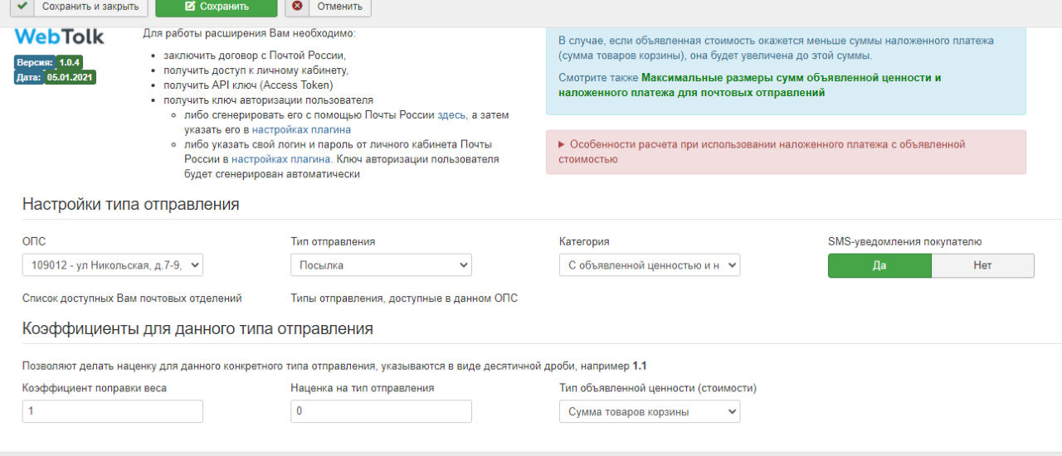Screen dimensions: 1062x456
Task: Click the green Save button
Action: tap(216, 7)
